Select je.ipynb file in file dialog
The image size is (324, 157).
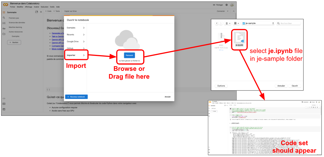pos(239,39)
